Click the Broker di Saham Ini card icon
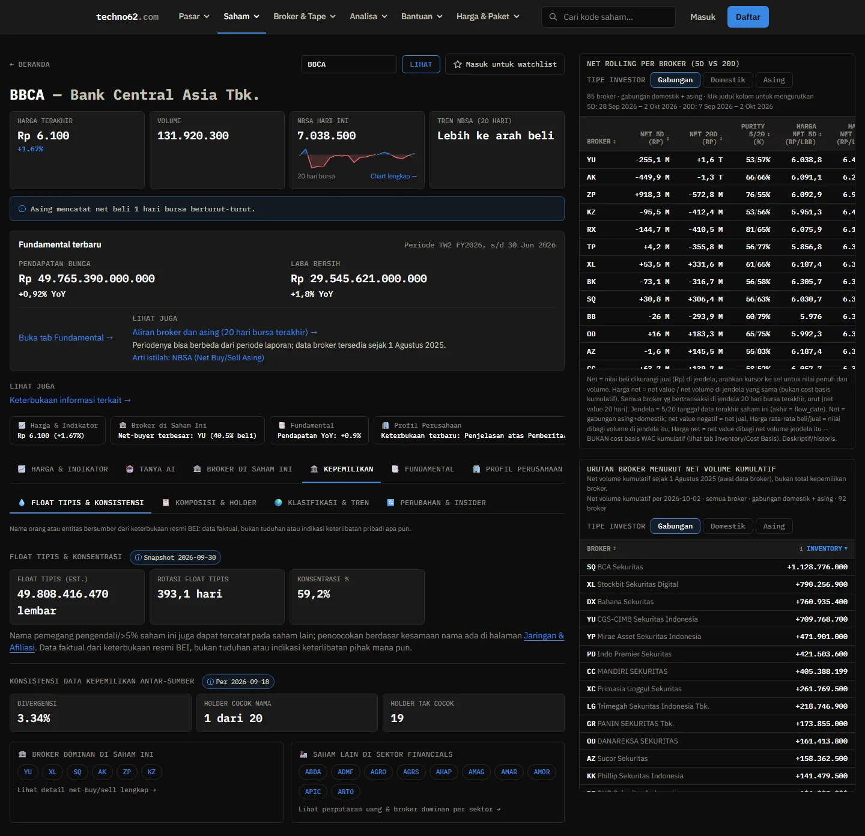Viewport: 865px width, 836px height. [123, 425]
